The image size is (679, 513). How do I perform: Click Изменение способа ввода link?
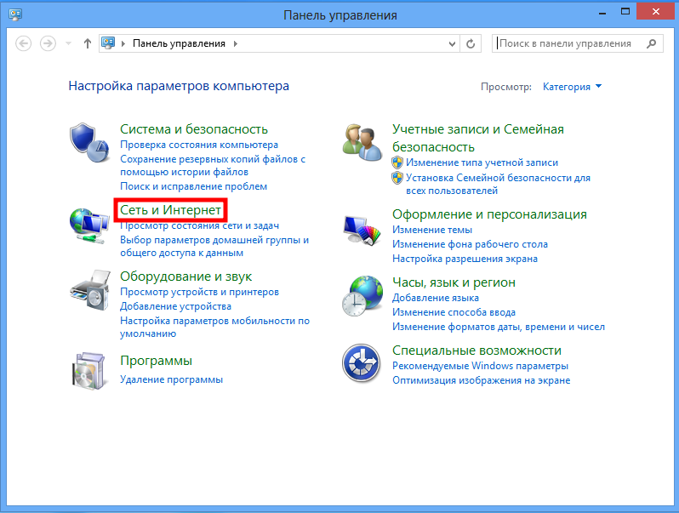point(454,312)
